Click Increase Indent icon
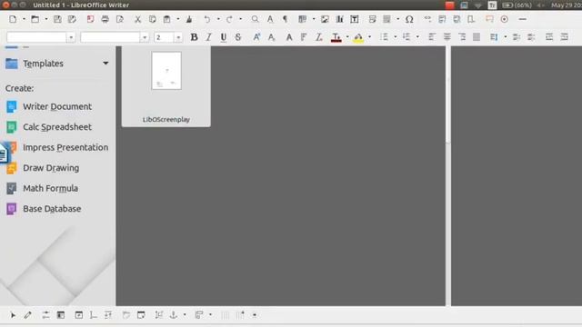This screenshot has height=327, width=582. coord(549,37)
